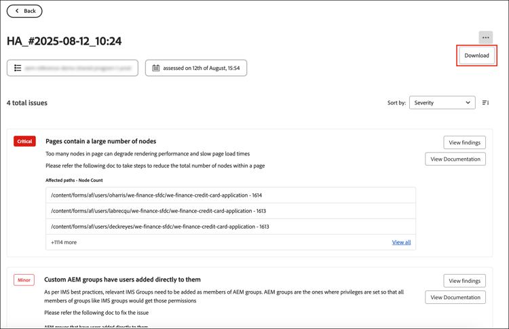Select the oharris affected path row
Viewport: 509px width, 329px height.
click(x=231, y=195)
